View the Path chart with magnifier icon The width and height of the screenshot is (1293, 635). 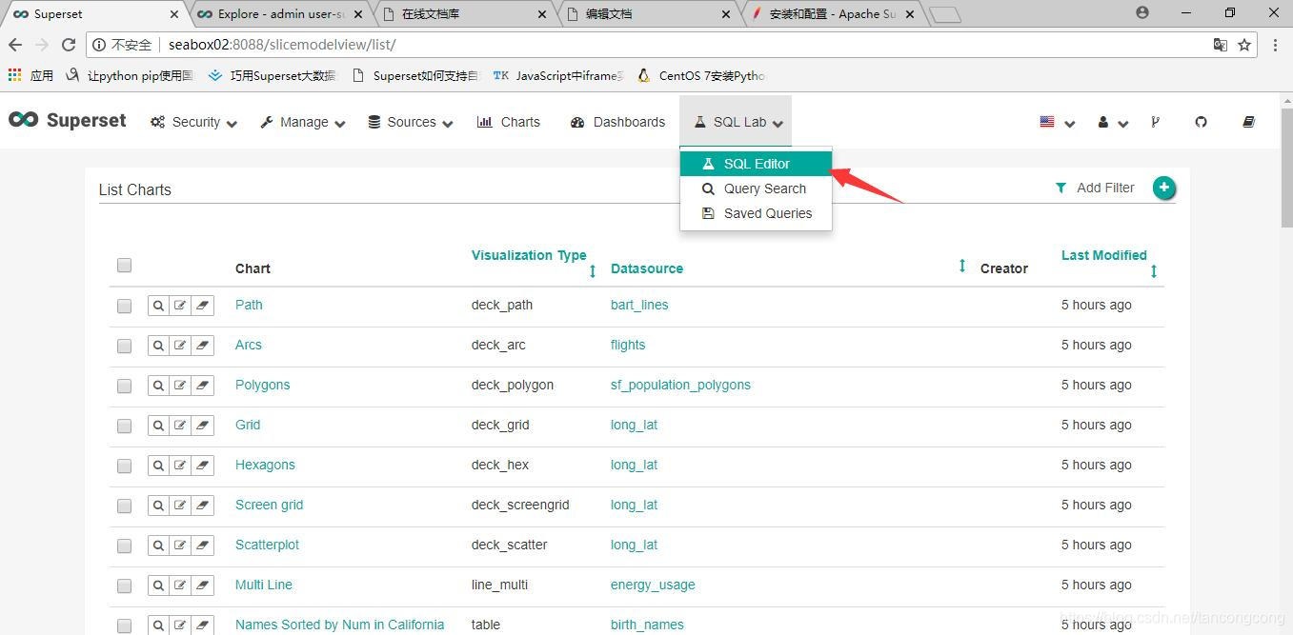pos(158,306)
